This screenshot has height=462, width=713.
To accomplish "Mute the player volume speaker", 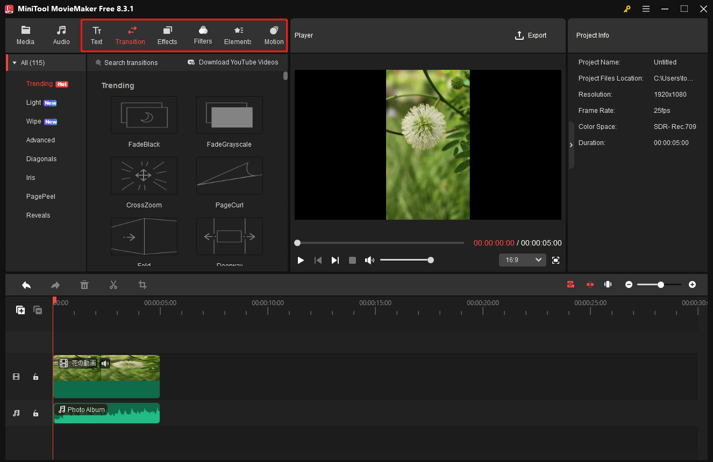I will [x=369, y=260].
